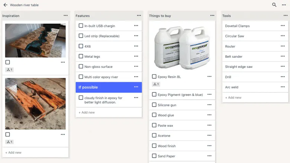Open subtask badge under blue river table card
This screenshot has height=163, width=290.
[9, 70]
